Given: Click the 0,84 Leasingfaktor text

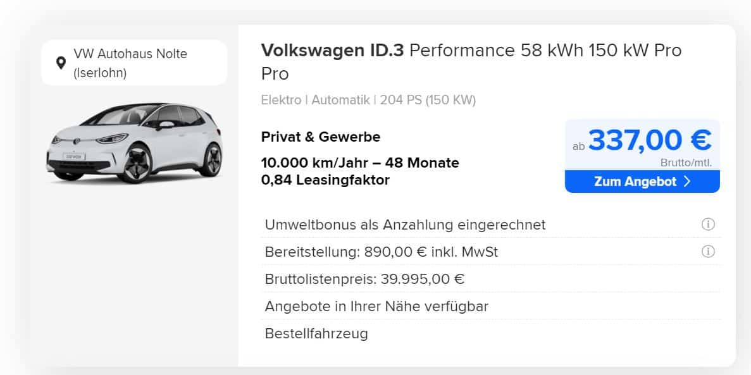Looking at the screenshot, I should click(325, 180).
